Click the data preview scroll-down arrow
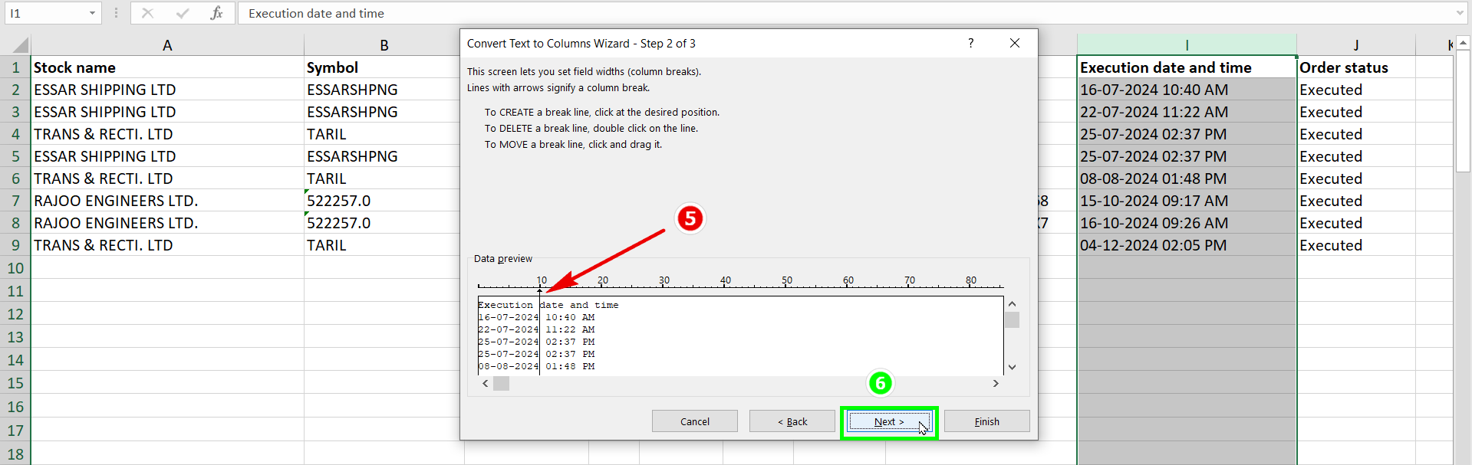 pyautogui.click(x=1012, y=367)
